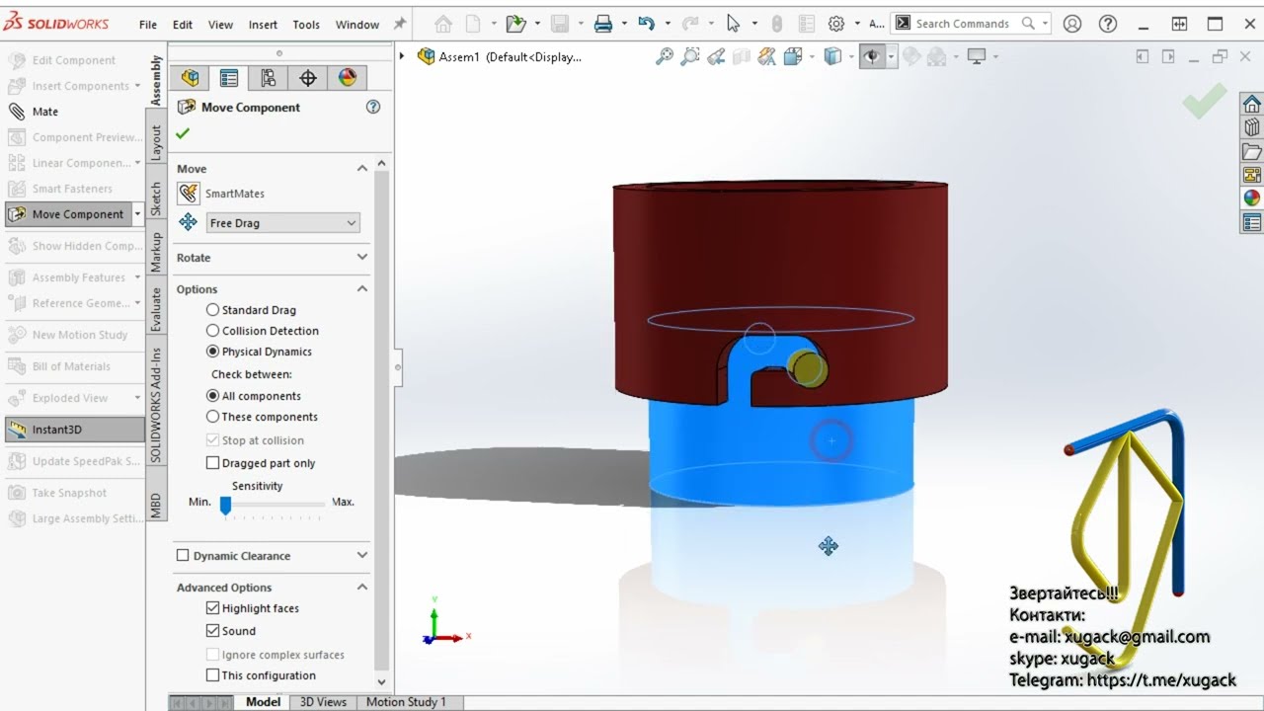
Task: Open the FeatureManager design tree tab icon
Action: [x=190, y=78]
